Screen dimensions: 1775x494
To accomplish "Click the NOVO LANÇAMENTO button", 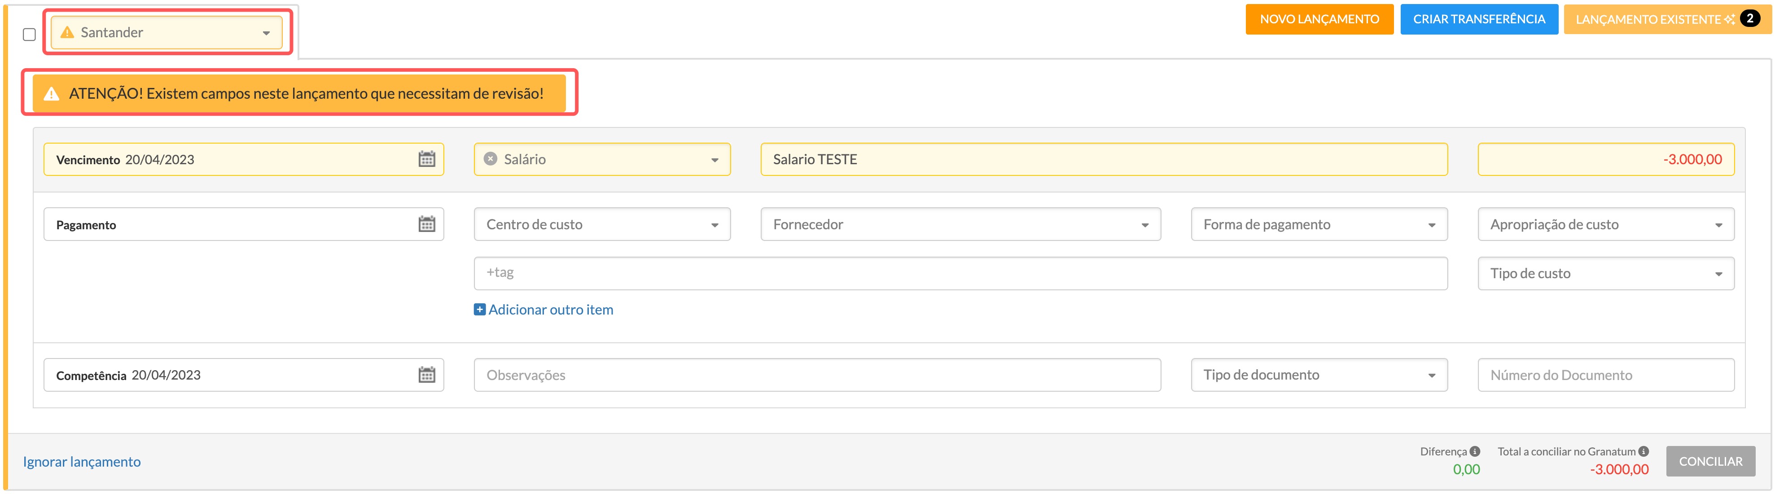I will (x=1319, y=19).
